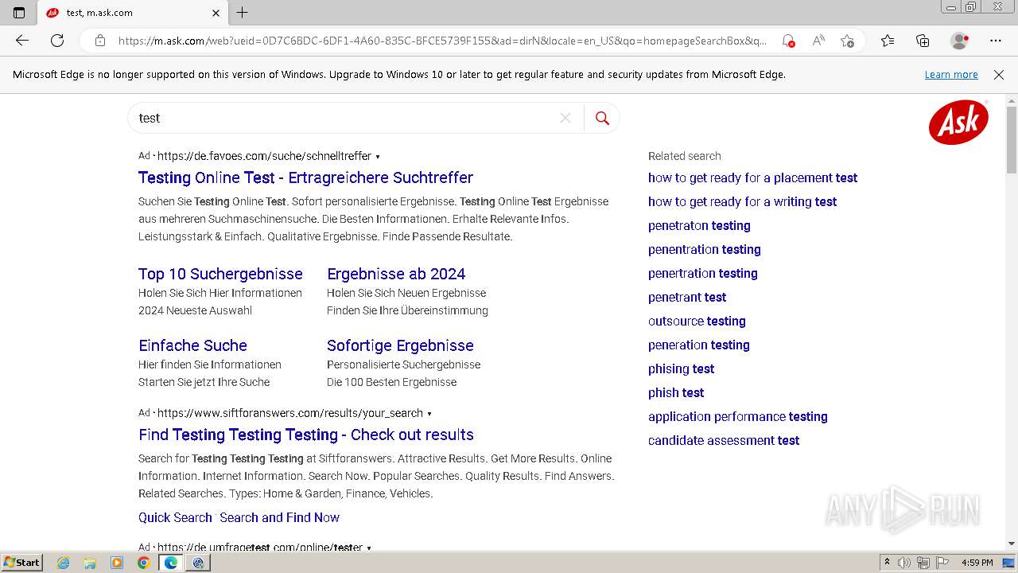Screen dimensions: 1018x573
Task: Open Action Center flag icon
Action: click(x=942, y=563)
